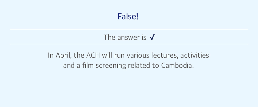Select the "The answer is" text

click(125, 37)
